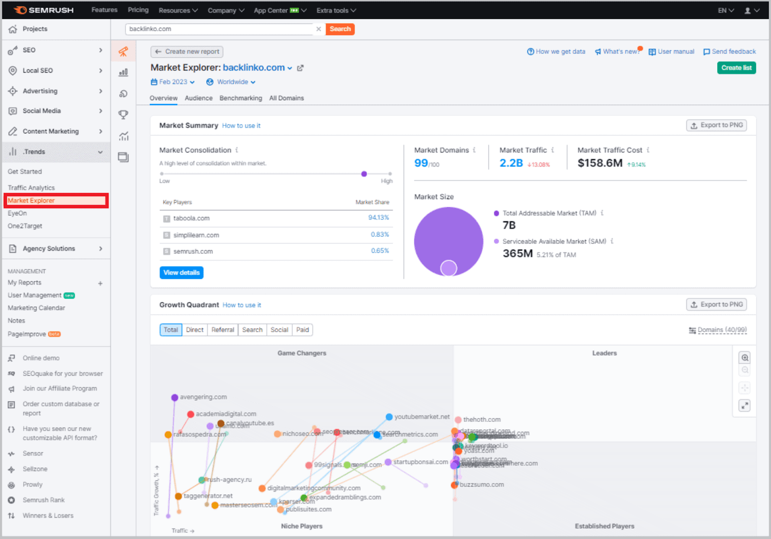This screenshot has width=771, height=539.
Task: Select the Paid traffic toggle
Action: pos(303,330)
